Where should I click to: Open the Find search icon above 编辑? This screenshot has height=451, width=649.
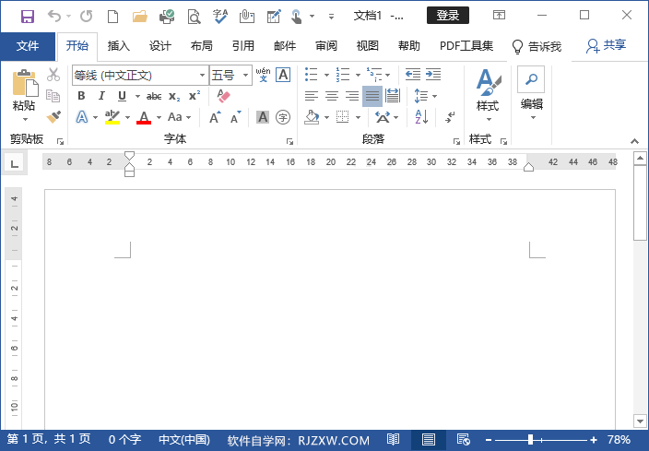pos(531,77)
